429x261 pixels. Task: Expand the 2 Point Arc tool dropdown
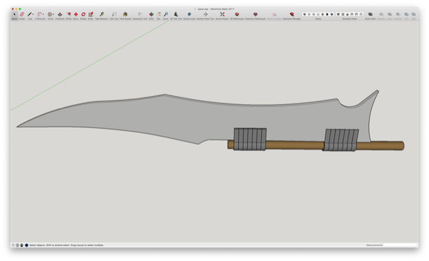coord(44,14)
